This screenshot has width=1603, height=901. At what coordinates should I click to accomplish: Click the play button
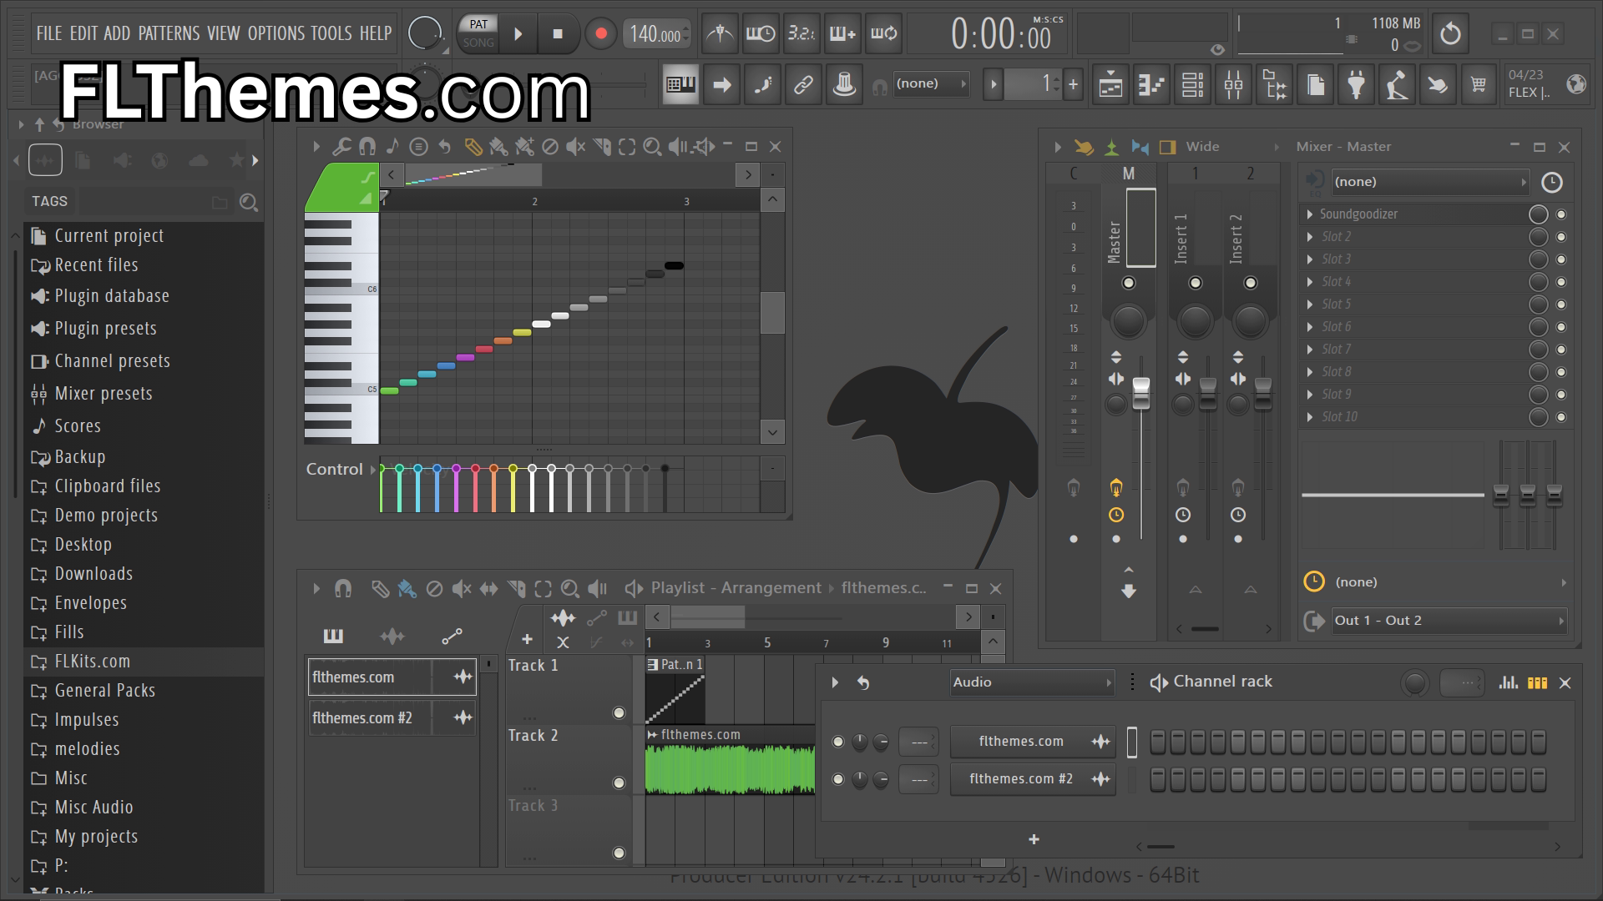(x=518, y=34)
